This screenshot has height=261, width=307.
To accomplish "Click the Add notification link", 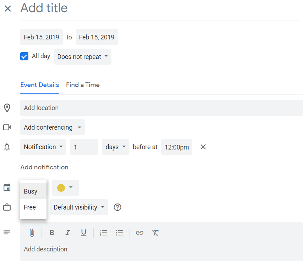I will tap(44, 167).
